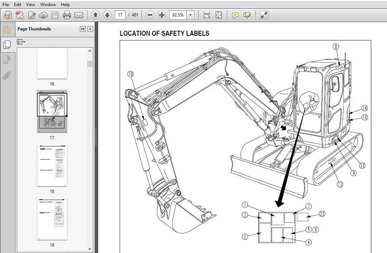Click the LOCATION OF SAFETY LABELS heading

point(164,34)
